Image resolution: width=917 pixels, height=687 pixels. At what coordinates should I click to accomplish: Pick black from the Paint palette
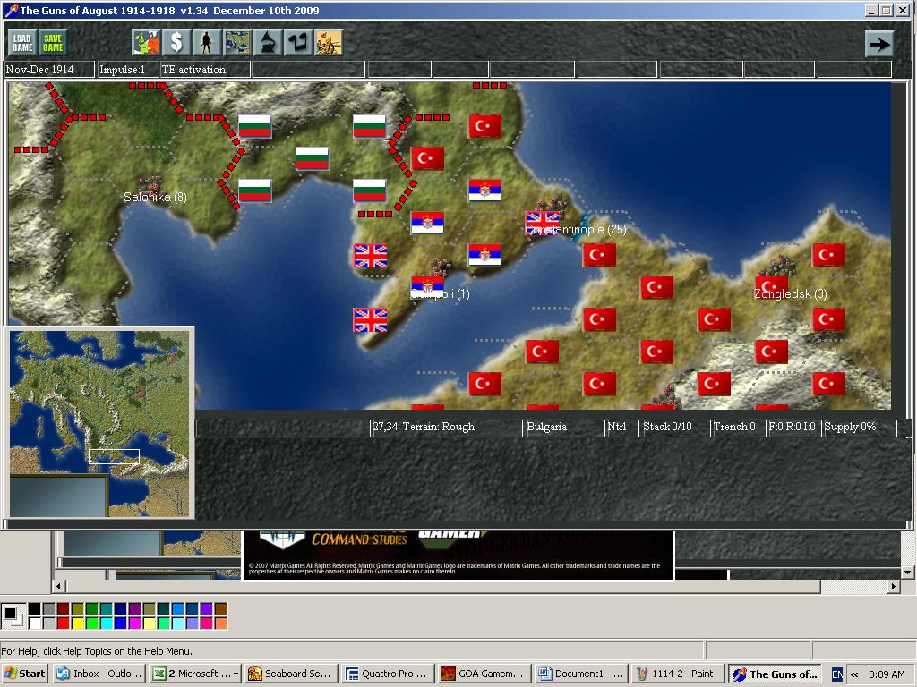35,609
